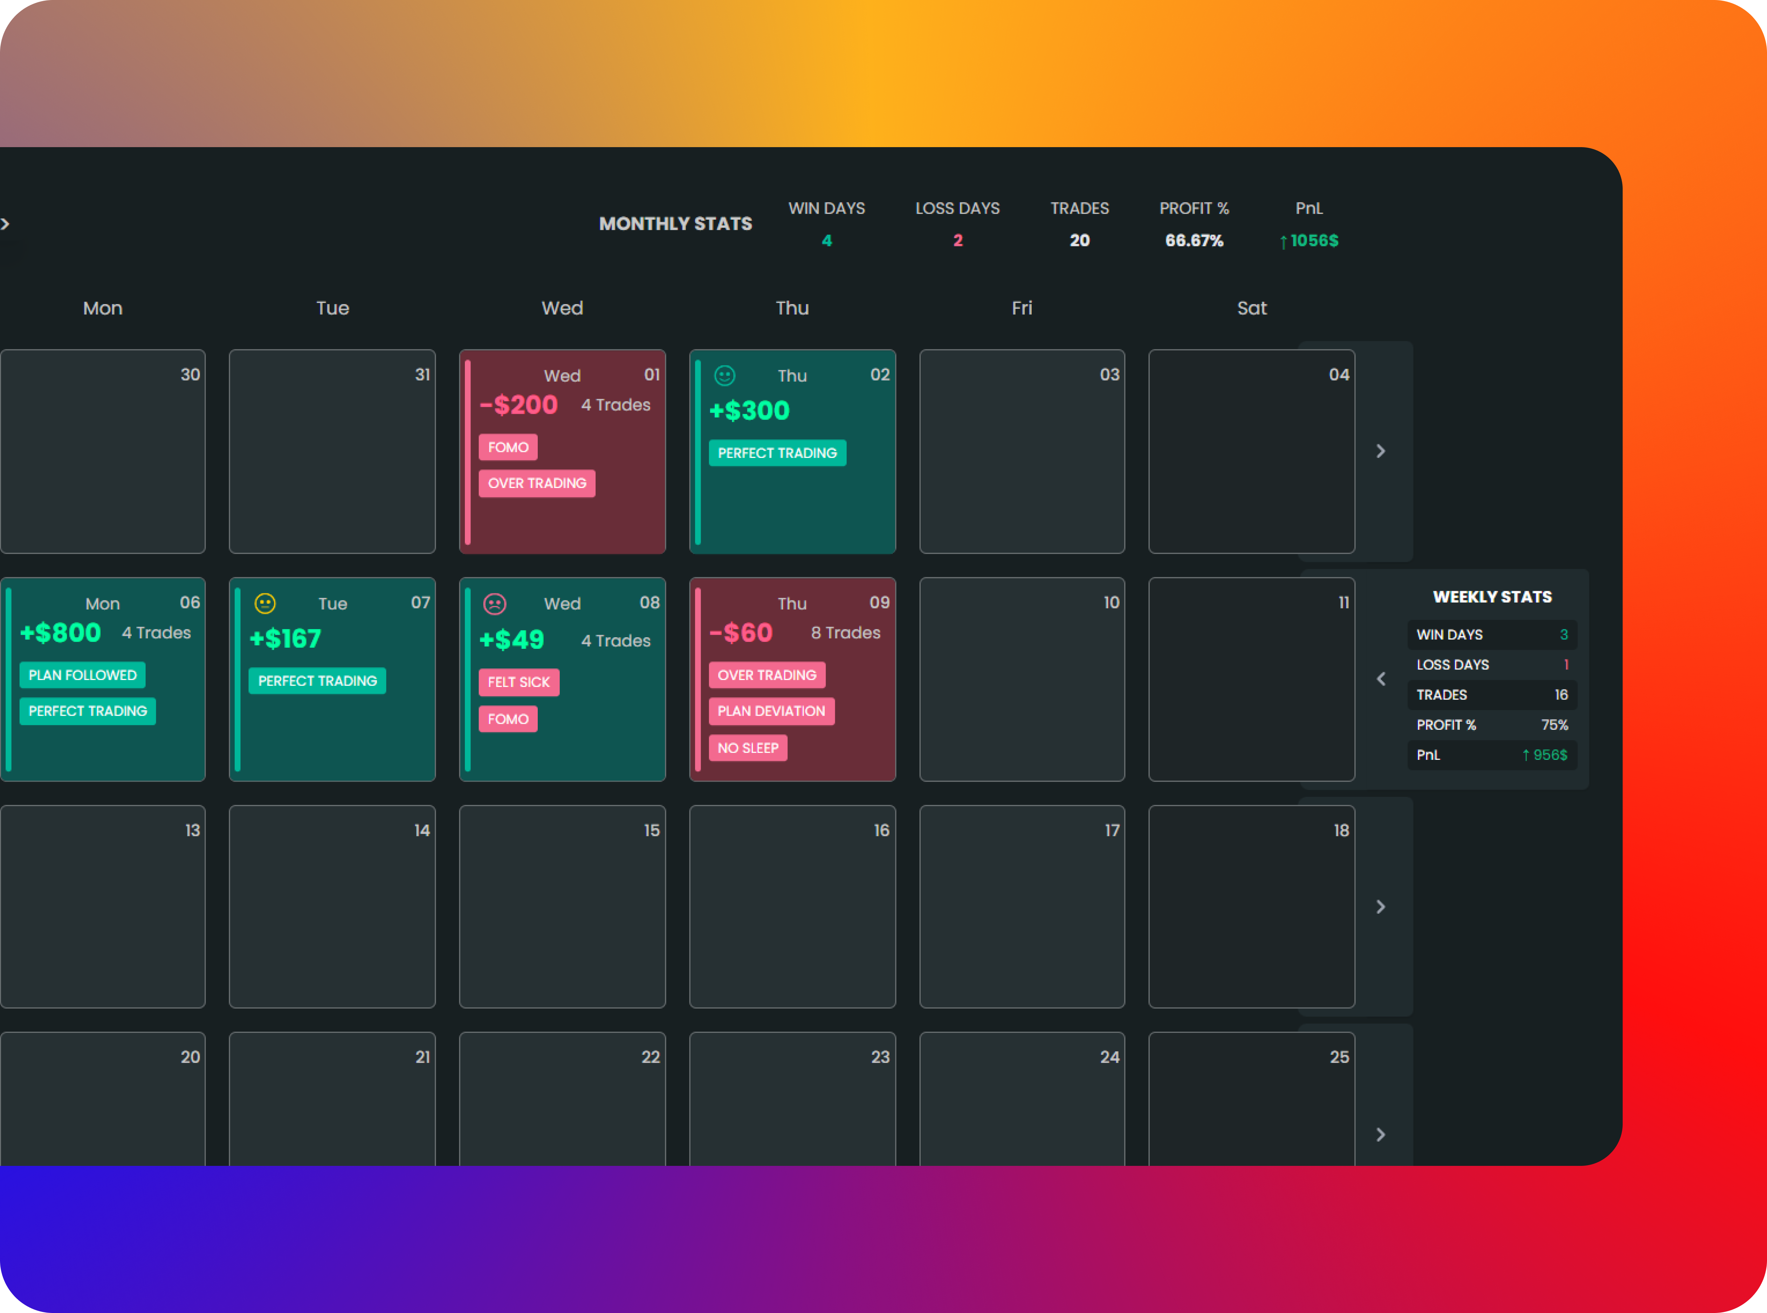Click the happy smiley icon on Thu 02

pyautogui.click(x=724, y=375)
